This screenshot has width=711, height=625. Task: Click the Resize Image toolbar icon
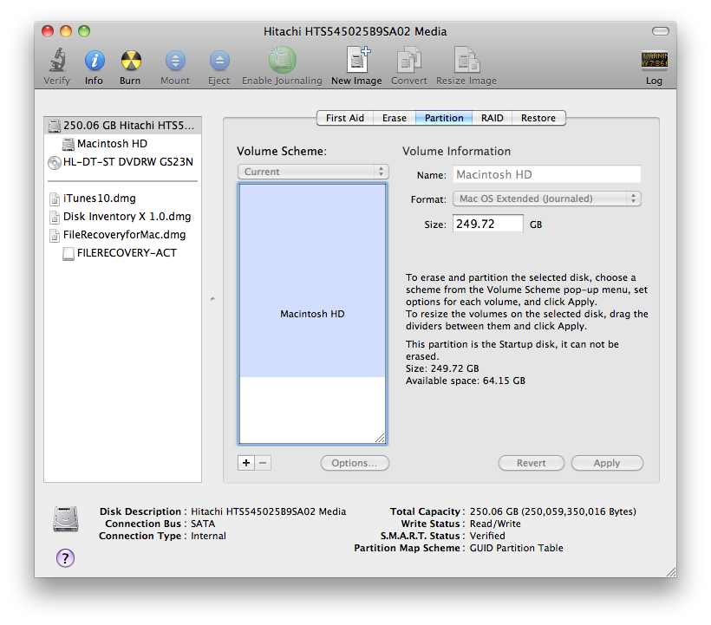[x=466, y=59]
